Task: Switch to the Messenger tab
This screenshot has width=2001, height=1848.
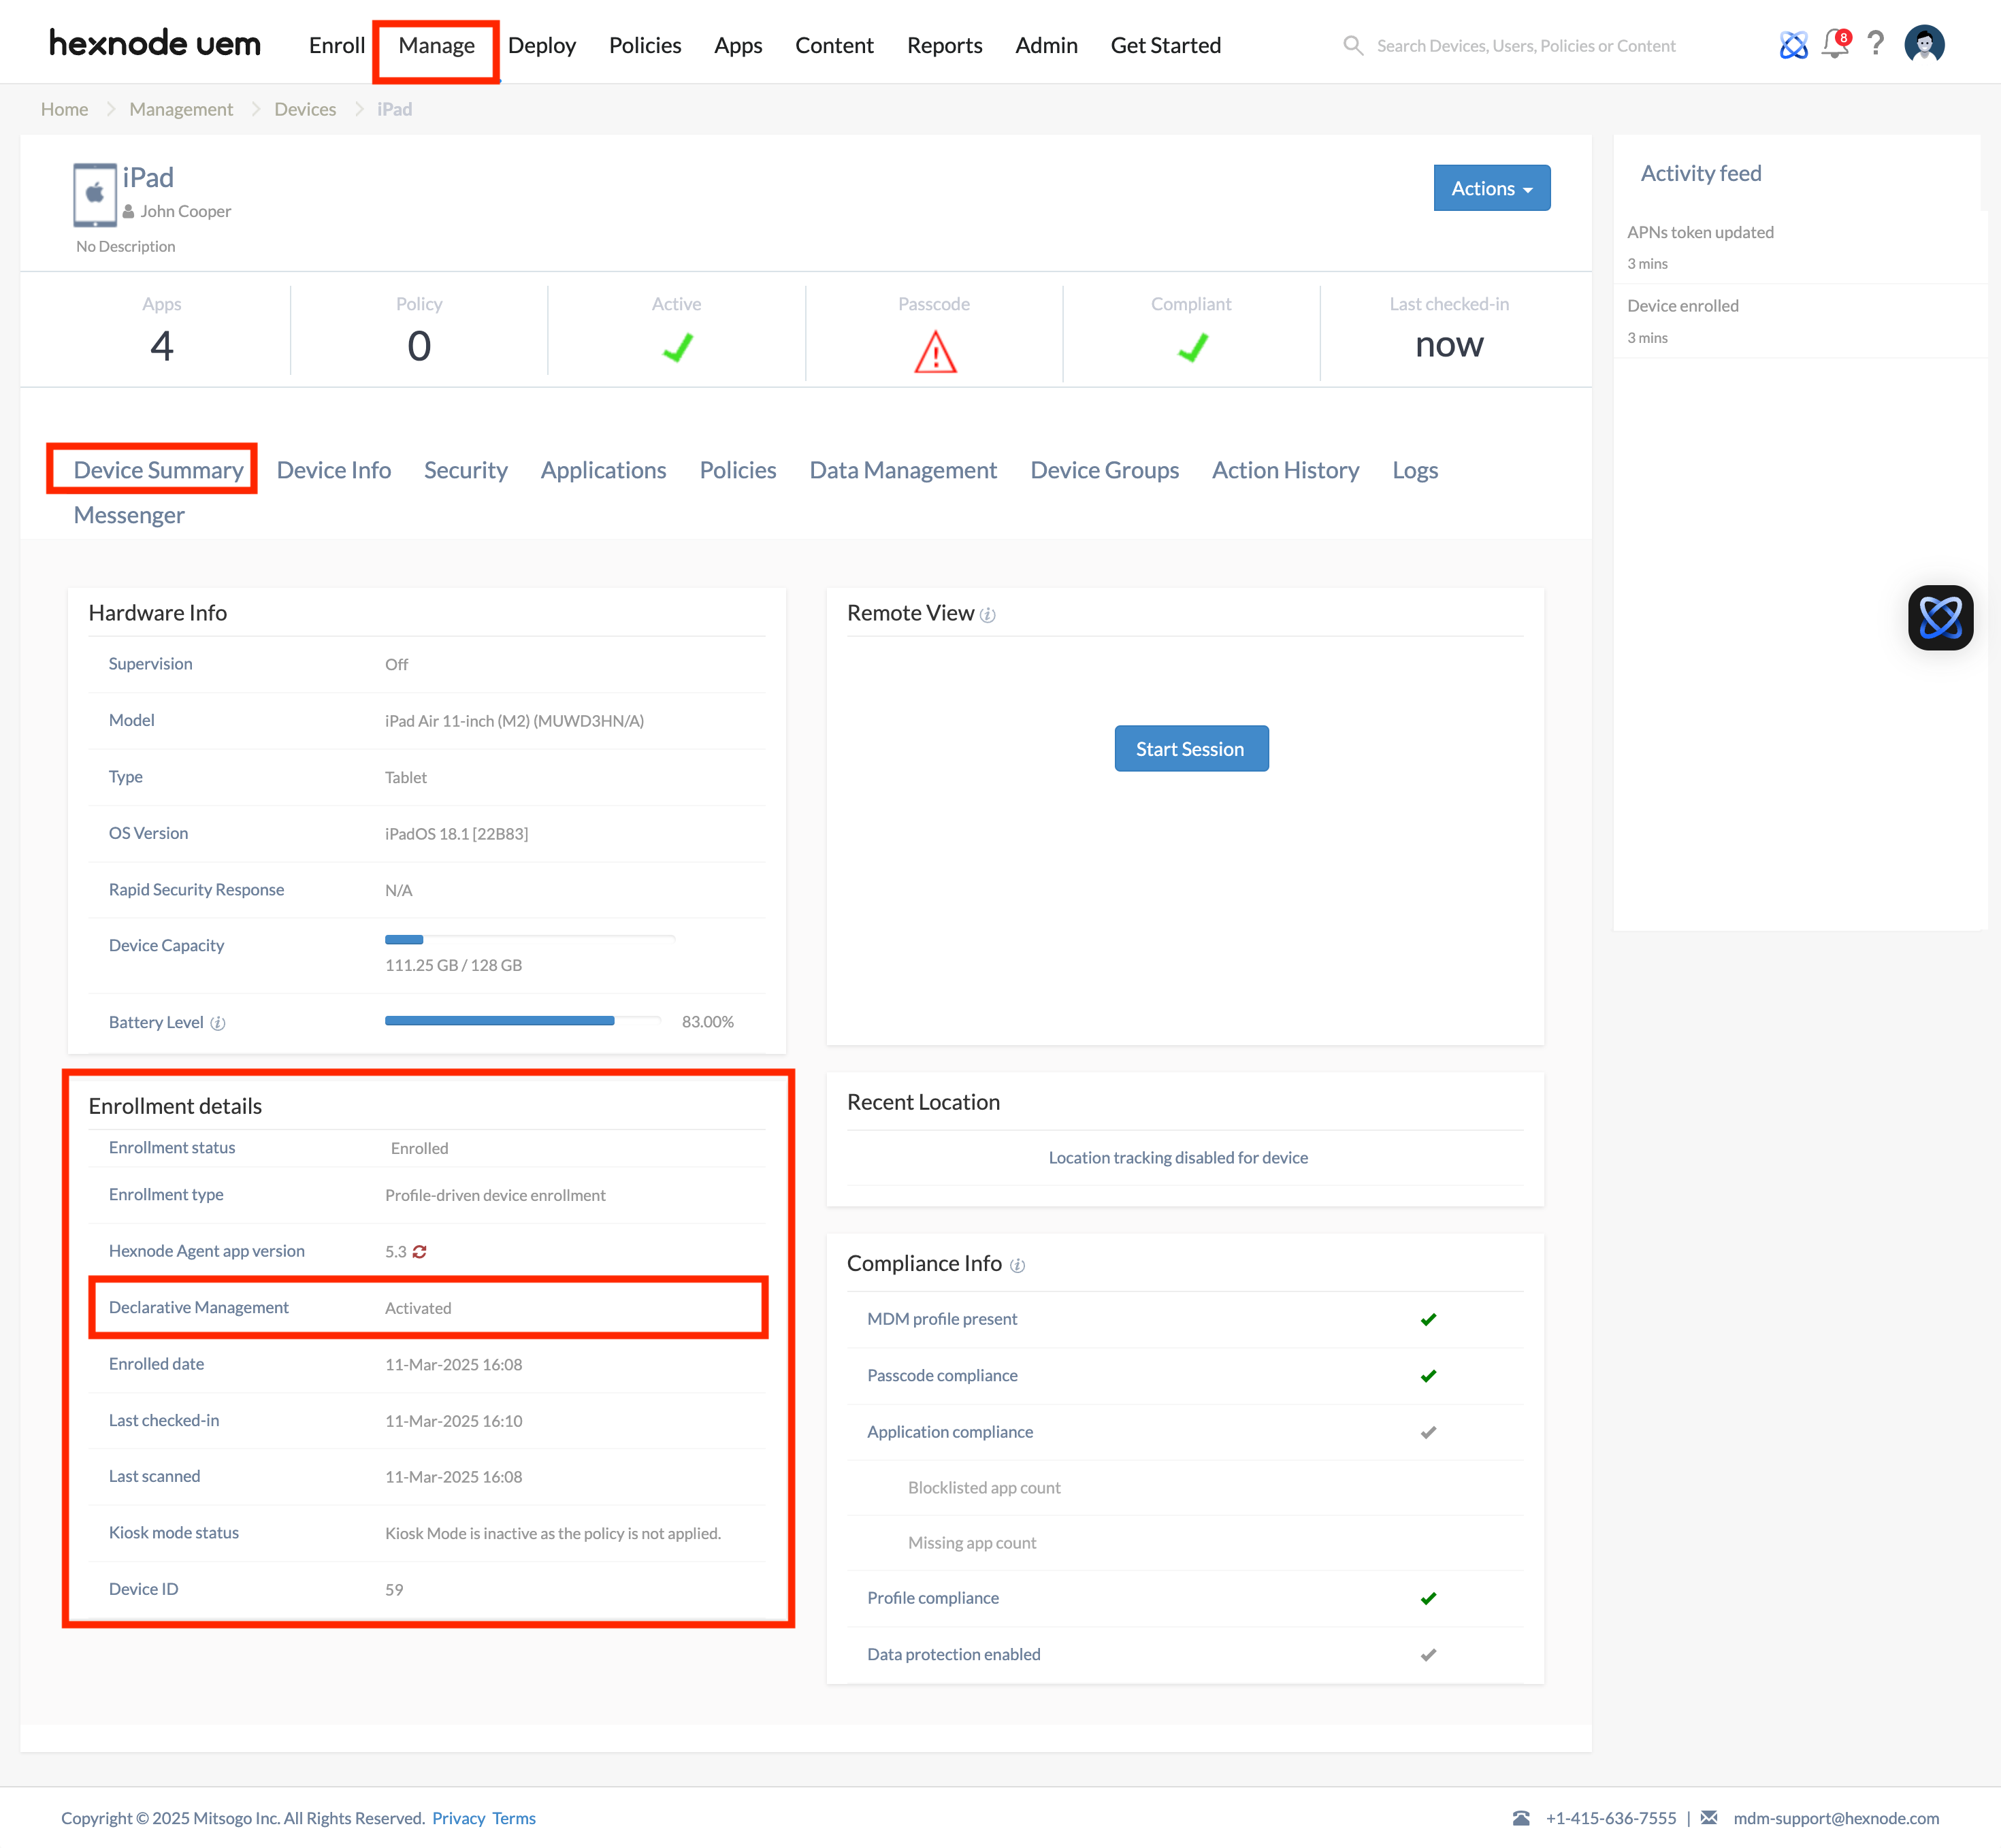Action: click(x=129, y=515)
